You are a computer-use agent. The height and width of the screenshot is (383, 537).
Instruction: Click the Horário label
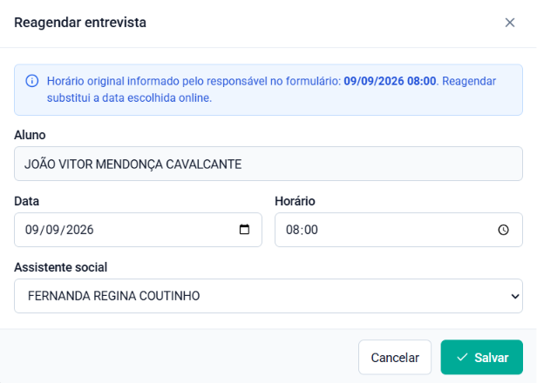(x=295, y=201)
